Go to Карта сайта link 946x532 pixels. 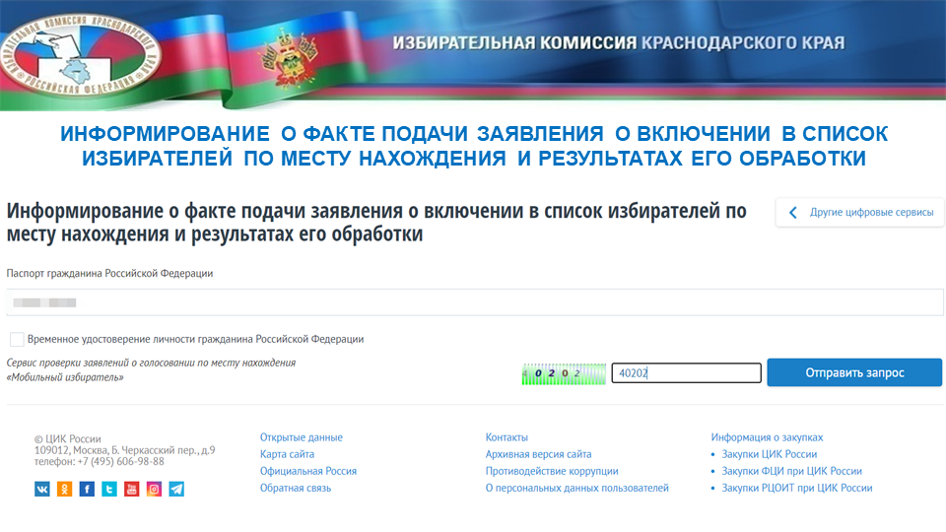coord(287,454)
